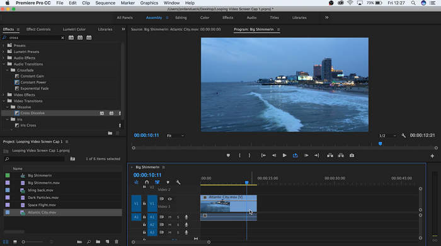Image resolution: width=441 pixels, height=246 pixels.
Task: Toggle V1 source patching button
Action: [136, 203]
